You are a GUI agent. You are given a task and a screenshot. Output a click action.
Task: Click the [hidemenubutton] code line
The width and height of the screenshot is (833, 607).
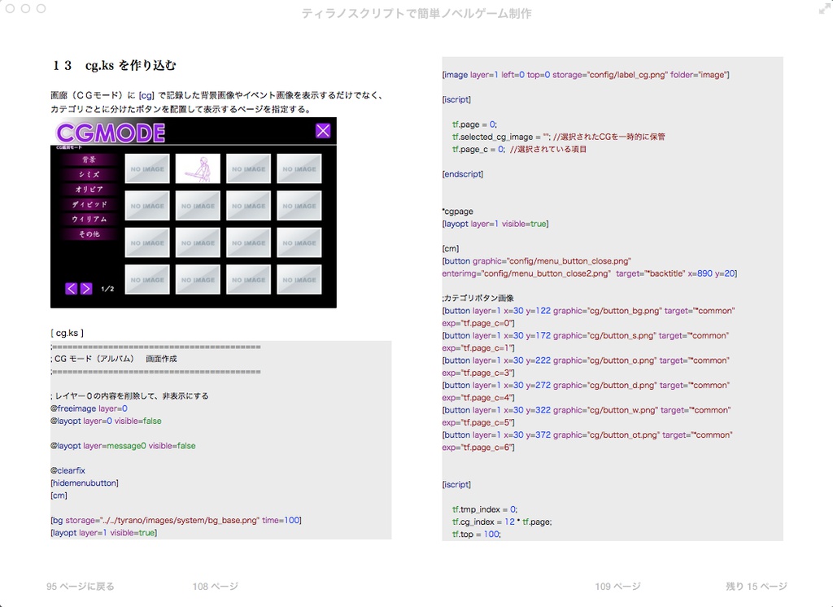click(85, 483)
